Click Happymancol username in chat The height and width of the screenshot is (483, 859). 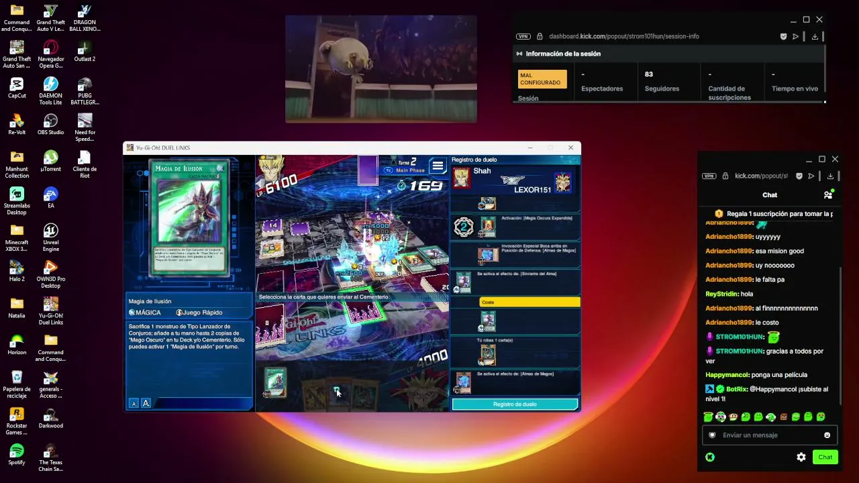(x=727, y=375)
